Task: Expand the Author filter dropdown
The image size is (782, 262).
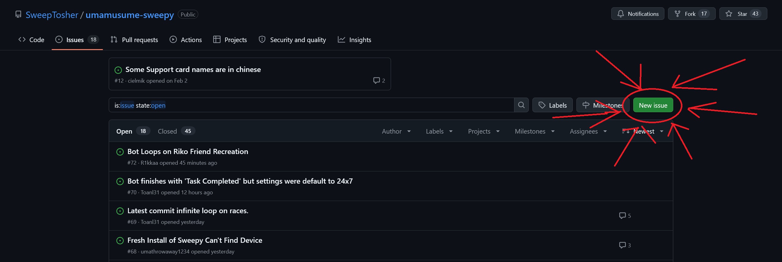Action: pos(396,131)
